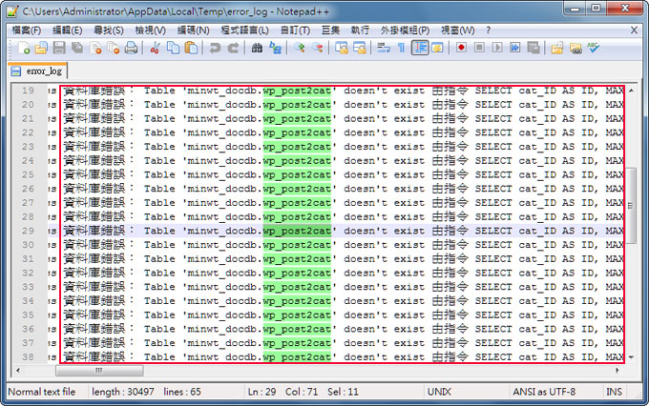Click the horizontal scrollbar thumb
The height and width of the screenshot is (406, 649).
click(99, 371)
